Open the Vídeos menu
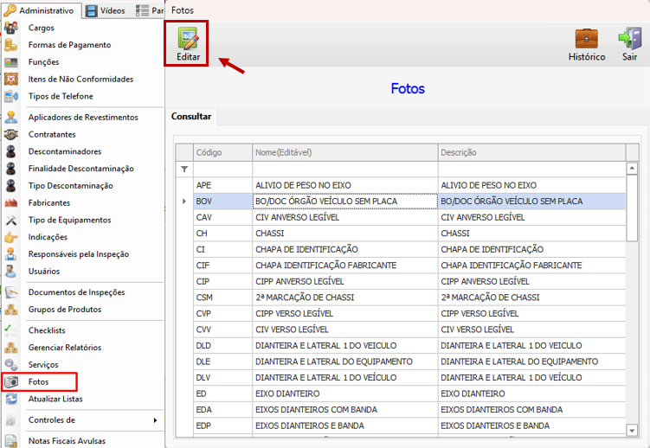This screenshot has width=650, height=448. coord(106,10)
